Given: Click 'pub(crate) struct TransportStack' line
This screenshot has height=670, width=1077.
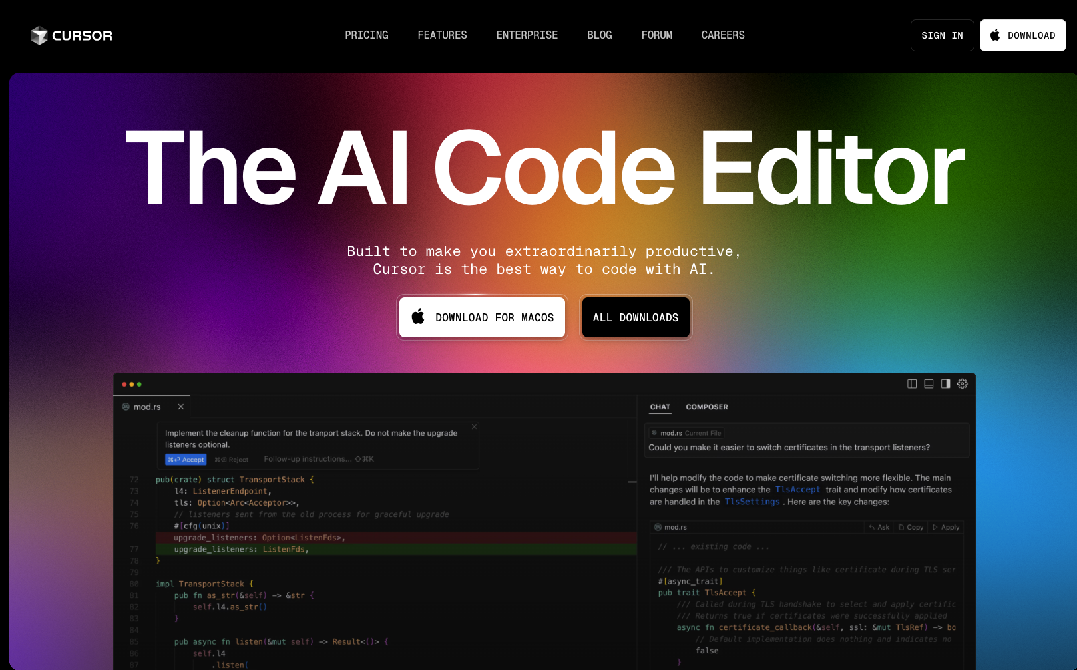Looking at the screenshot, I should pos(235,480).
